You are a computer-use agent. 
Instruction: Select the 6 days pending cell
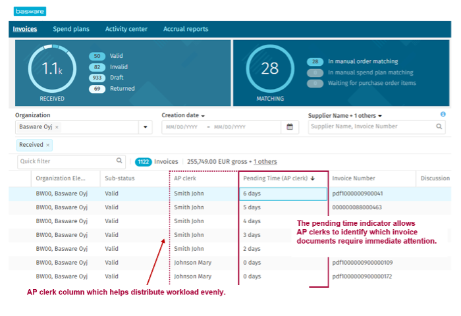click(283, 194)
